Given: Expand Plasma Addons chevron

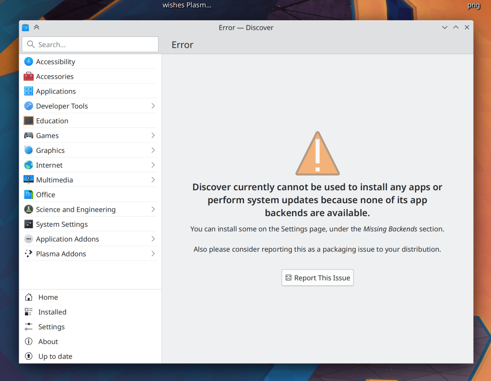Looking at the screenshot, I should [153, 254].
